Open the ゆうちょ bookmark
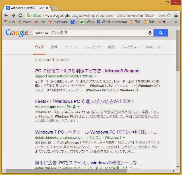The width and height of the screenshot is (182, 175). click(x=87, y=22)
